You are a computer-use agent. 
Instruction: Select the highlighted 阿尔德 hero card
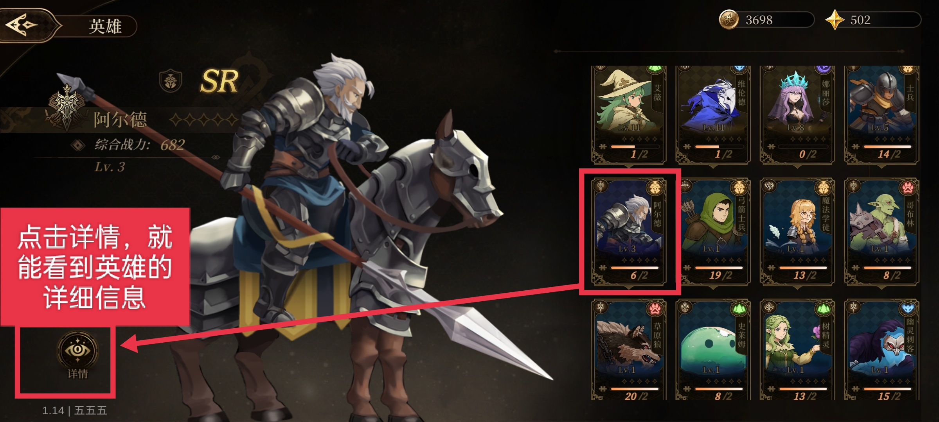click(628, 231)
